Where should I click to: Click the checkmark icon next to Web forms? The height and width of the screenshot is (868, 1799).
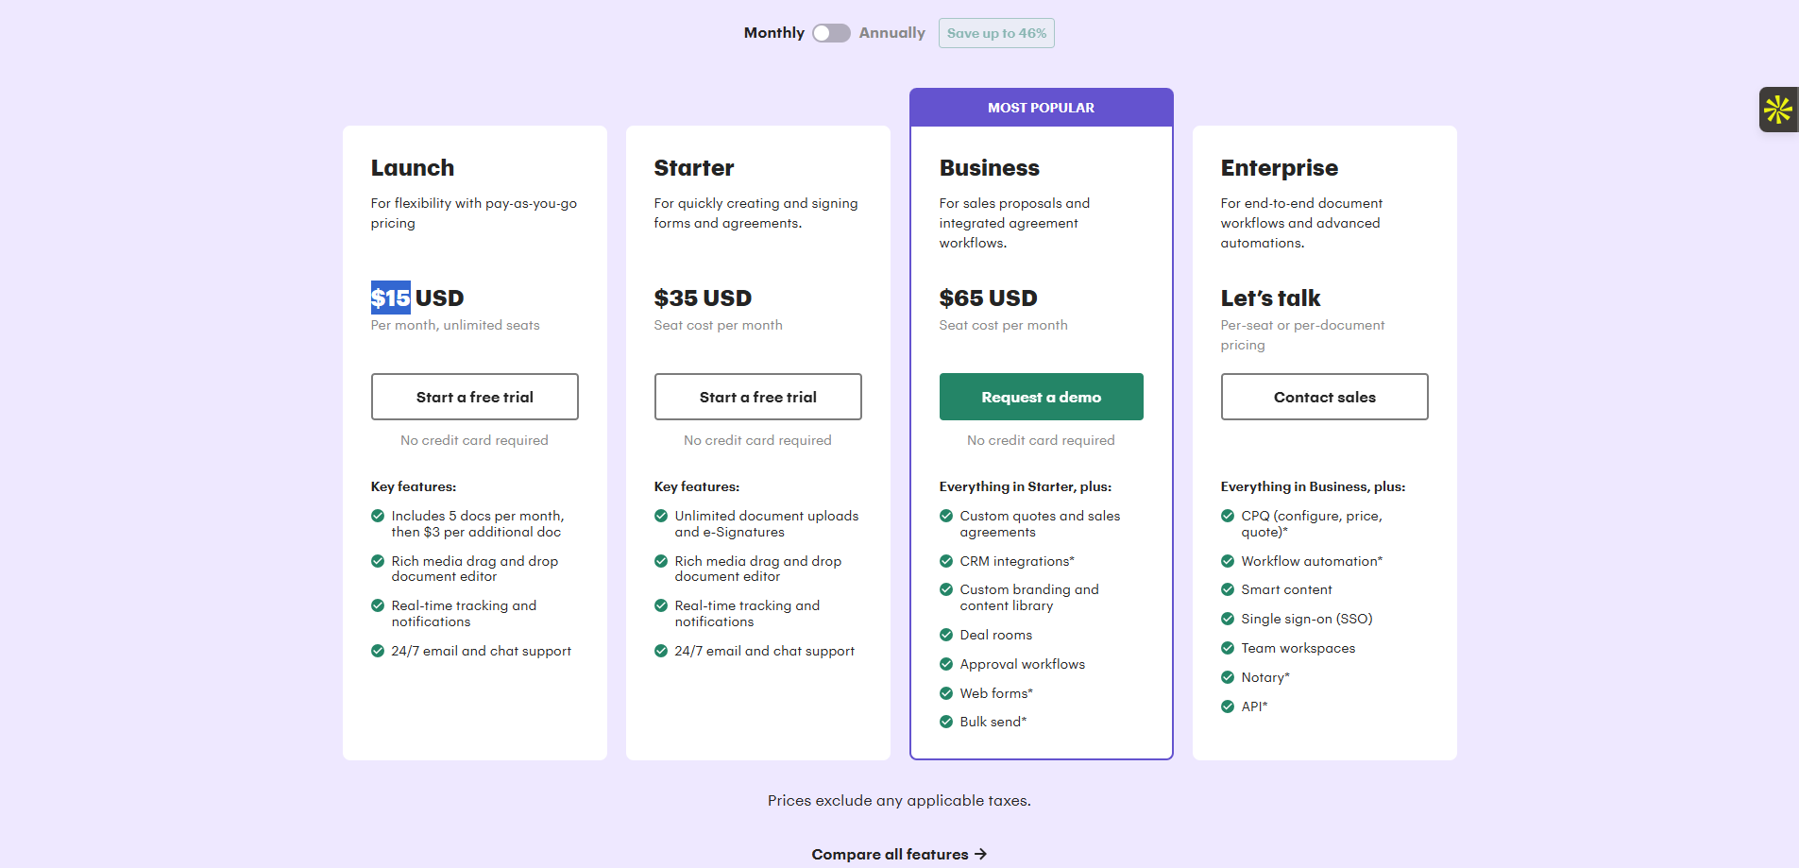click(946, 693)
